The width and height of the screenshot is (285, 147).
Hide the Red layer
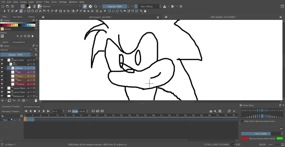pyautogui.click(x=2, y=72)
